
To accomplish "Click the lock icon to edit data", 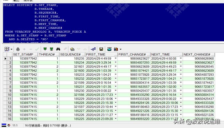I will (x=18, y=49).
